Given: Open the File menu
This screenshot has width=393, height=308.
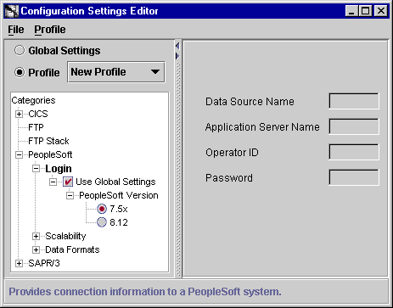Looking at the screenshot, I should click(16, 30).
